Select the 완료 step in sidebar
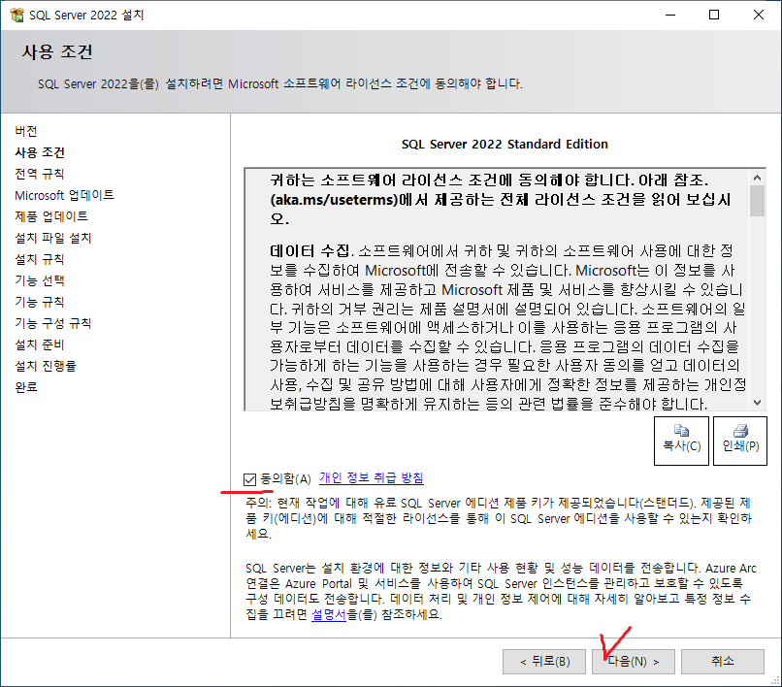The width and height of the screenshot is (782, 687). point(26,387)
